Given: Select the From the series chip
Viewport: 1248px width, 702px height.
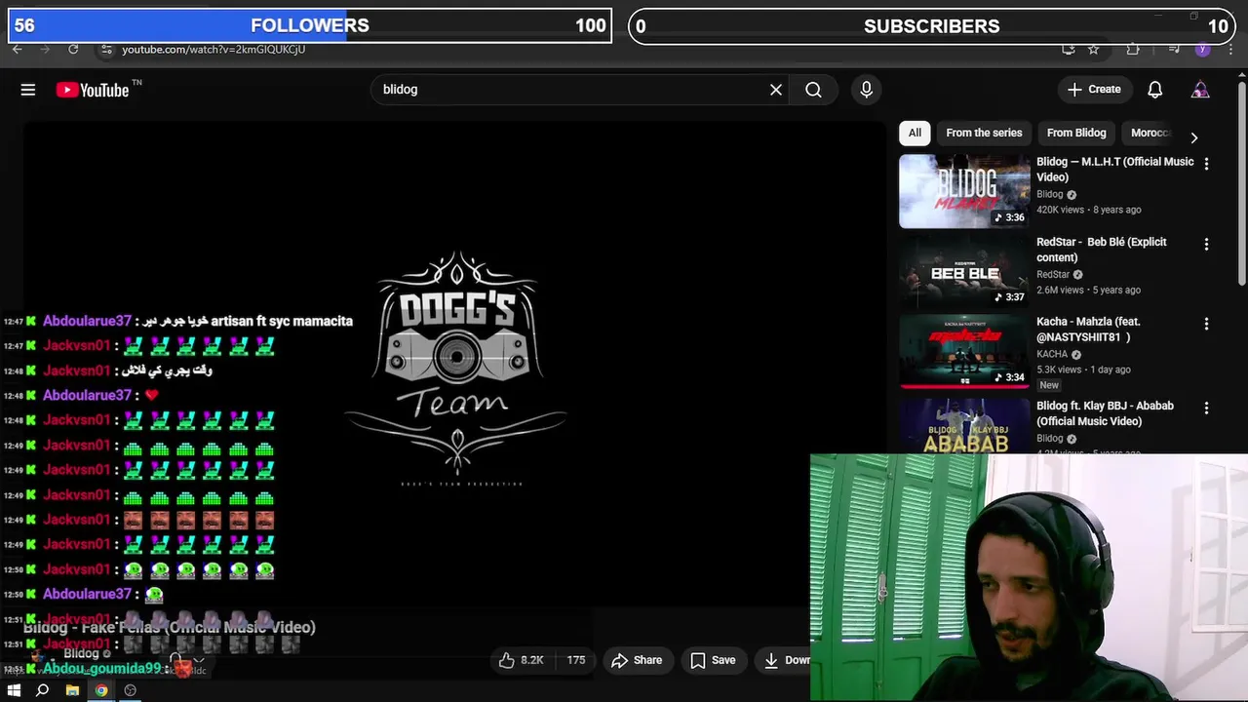Looking at the screenshot, I should (984, 133).
